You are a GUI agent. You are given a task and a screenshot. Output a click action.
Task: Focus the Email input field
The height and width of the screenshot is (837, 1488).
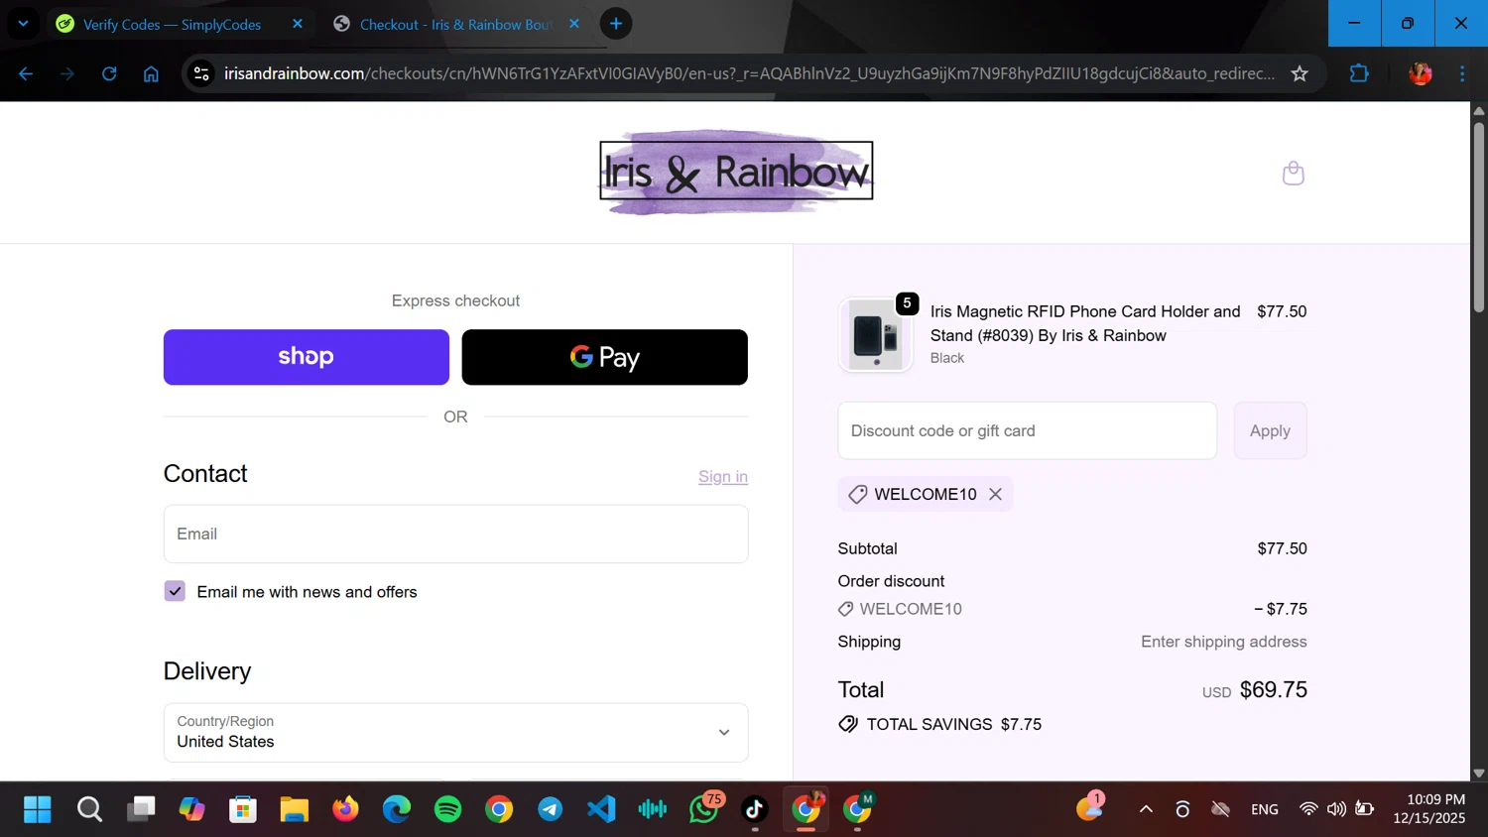click(x=455, y=534)
